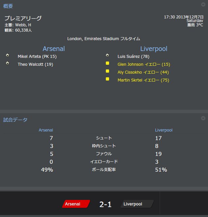
Task: Click Arsenal column header in match stats
Action: 46,130
